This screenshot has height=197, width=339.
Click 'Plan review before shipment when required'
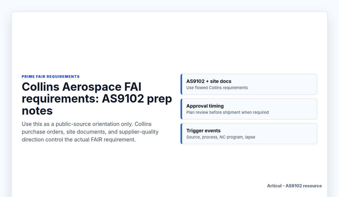click(x=227, y=112)
